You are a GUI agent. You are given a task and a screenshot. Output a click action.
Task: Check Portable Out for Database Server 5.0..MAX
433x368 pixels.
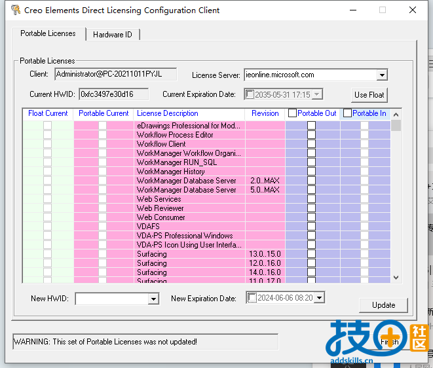[x=312, y=190]
